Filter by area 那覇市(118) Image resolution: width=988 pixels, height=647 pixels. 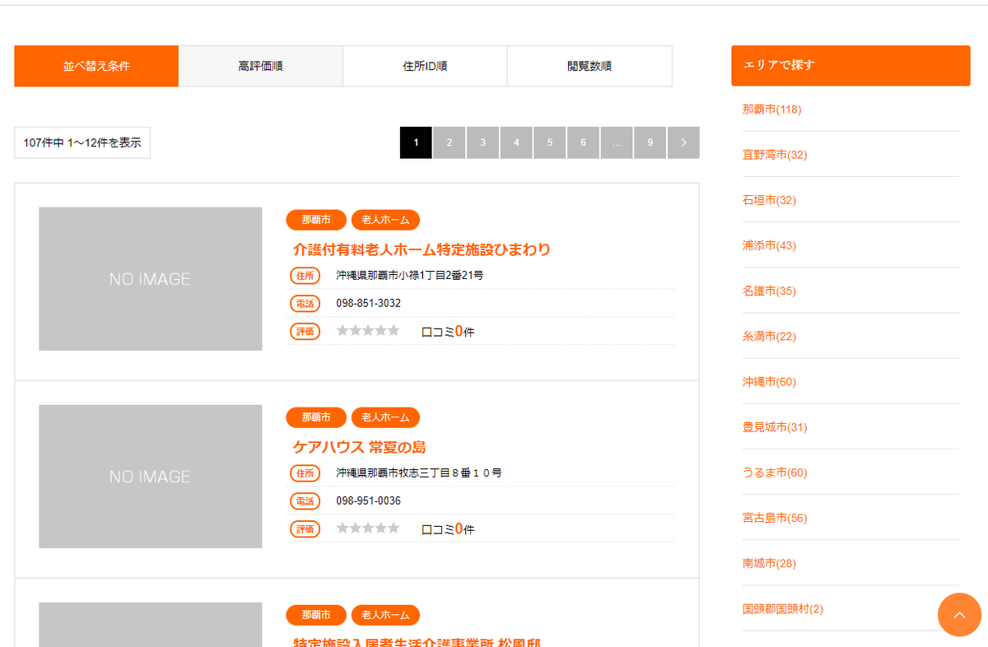(x=771, y=109)
